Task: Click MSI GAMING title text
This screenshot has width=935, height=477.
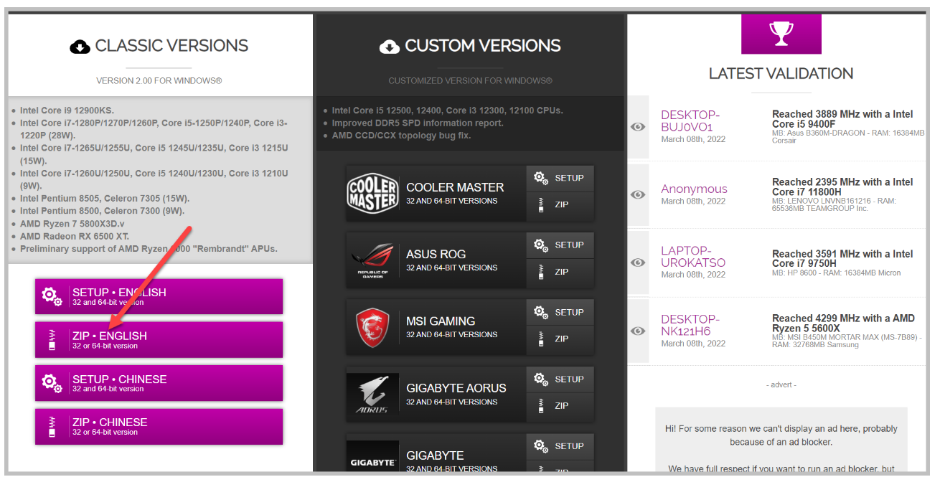Action: pyautogui.click(x=441, y=321)
